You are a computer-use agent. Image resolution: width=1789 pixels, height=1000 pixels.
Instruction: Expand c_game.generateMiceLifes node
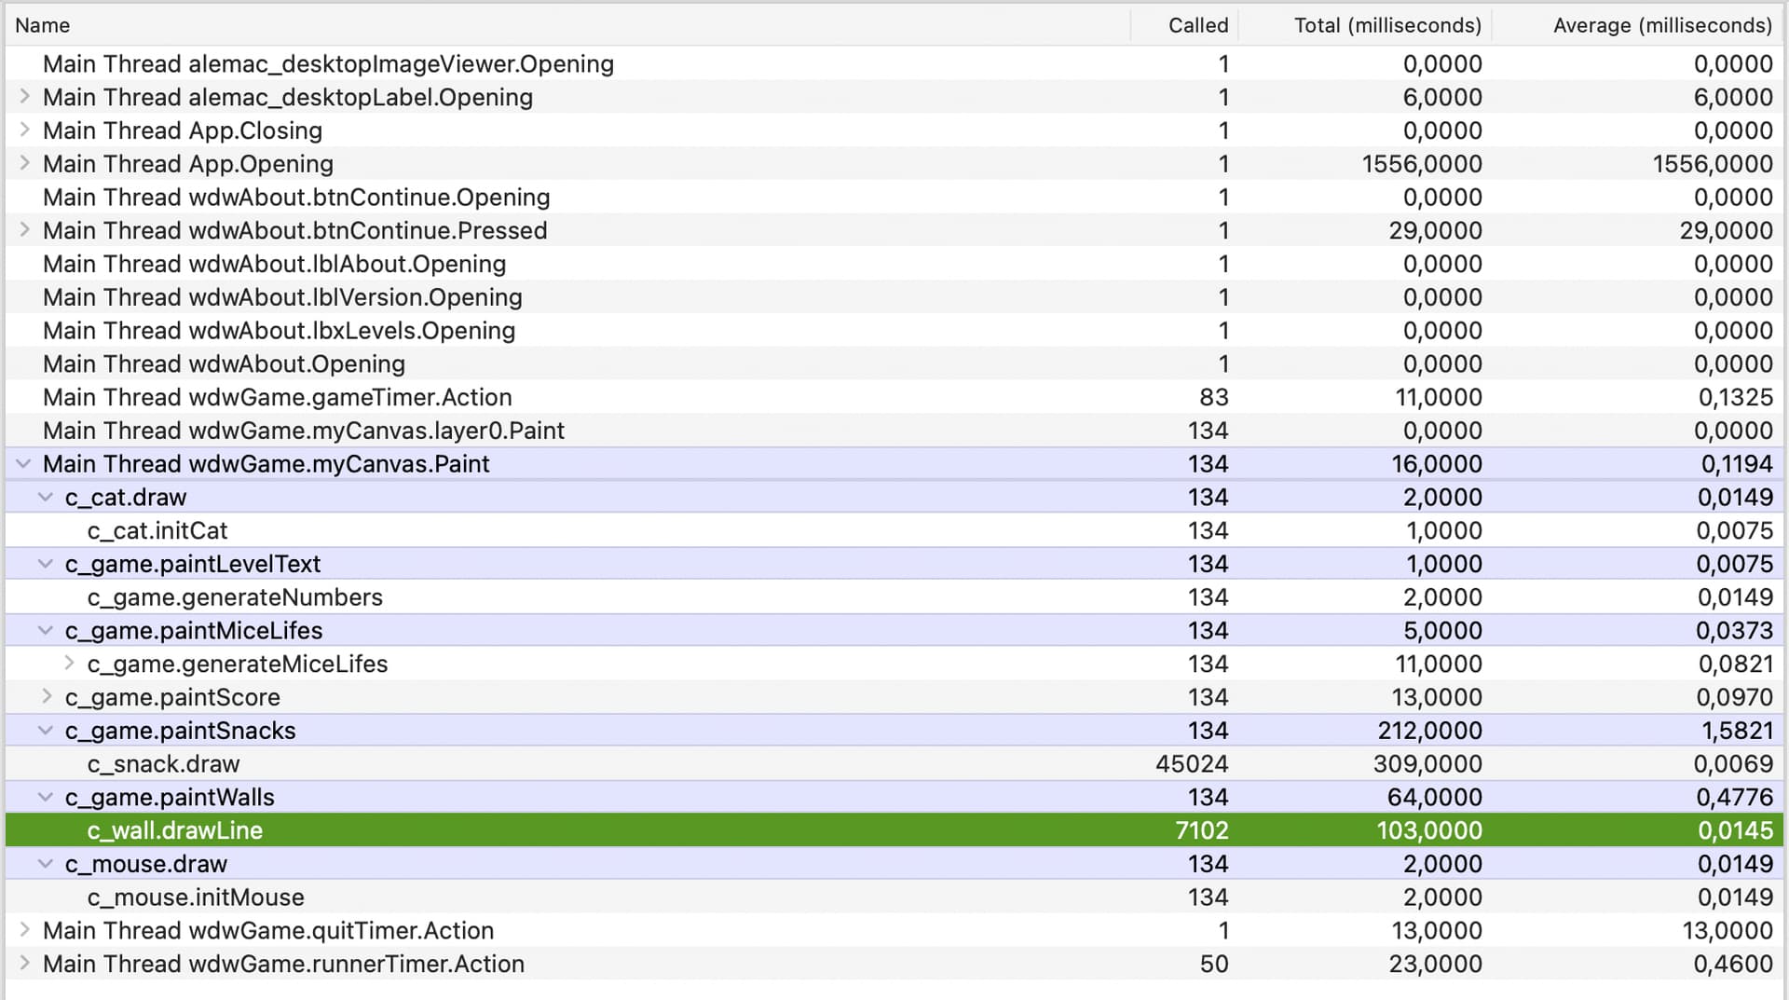(x=69, y=664)
